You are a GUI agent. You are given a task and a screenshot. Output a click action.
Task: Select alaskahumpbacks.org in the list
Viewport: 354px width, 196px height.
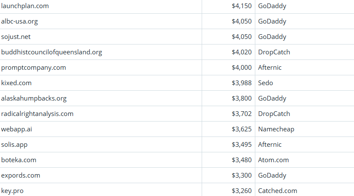coord(34,98)
